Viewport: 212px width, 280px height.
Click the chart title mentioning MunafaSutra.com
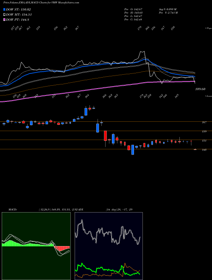tap(41, 3)
